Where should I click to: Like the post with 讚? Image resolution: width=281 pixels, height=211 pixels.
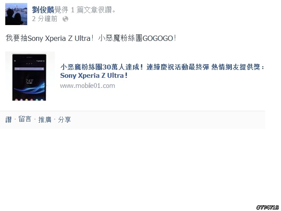click(x=9, y=120)
